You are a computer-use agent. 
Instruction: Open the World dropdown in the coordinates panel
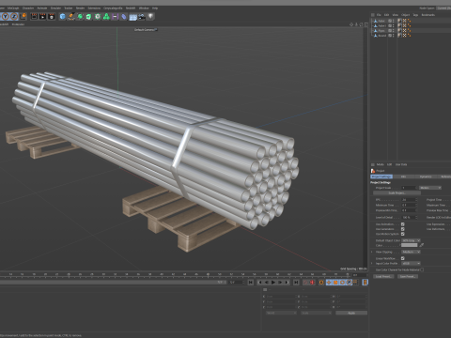(x=281, y=313)
